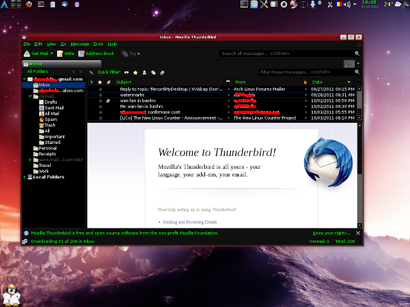Open the Get Mail dropdown arrow
Viewport: 410px width, 307px height.
[52, 54]
